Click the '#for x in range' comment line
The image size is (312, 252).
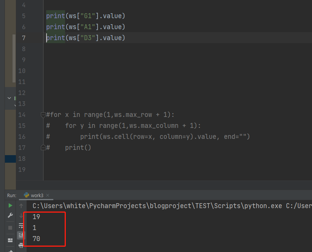(x=110, y=115)
